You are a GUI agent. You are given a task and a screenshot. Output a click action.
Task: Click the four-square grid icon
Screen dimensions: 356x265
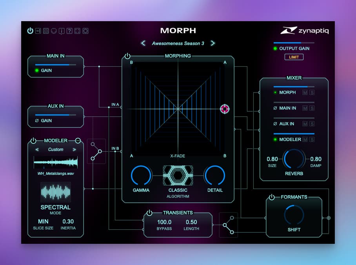pos(46,31)
